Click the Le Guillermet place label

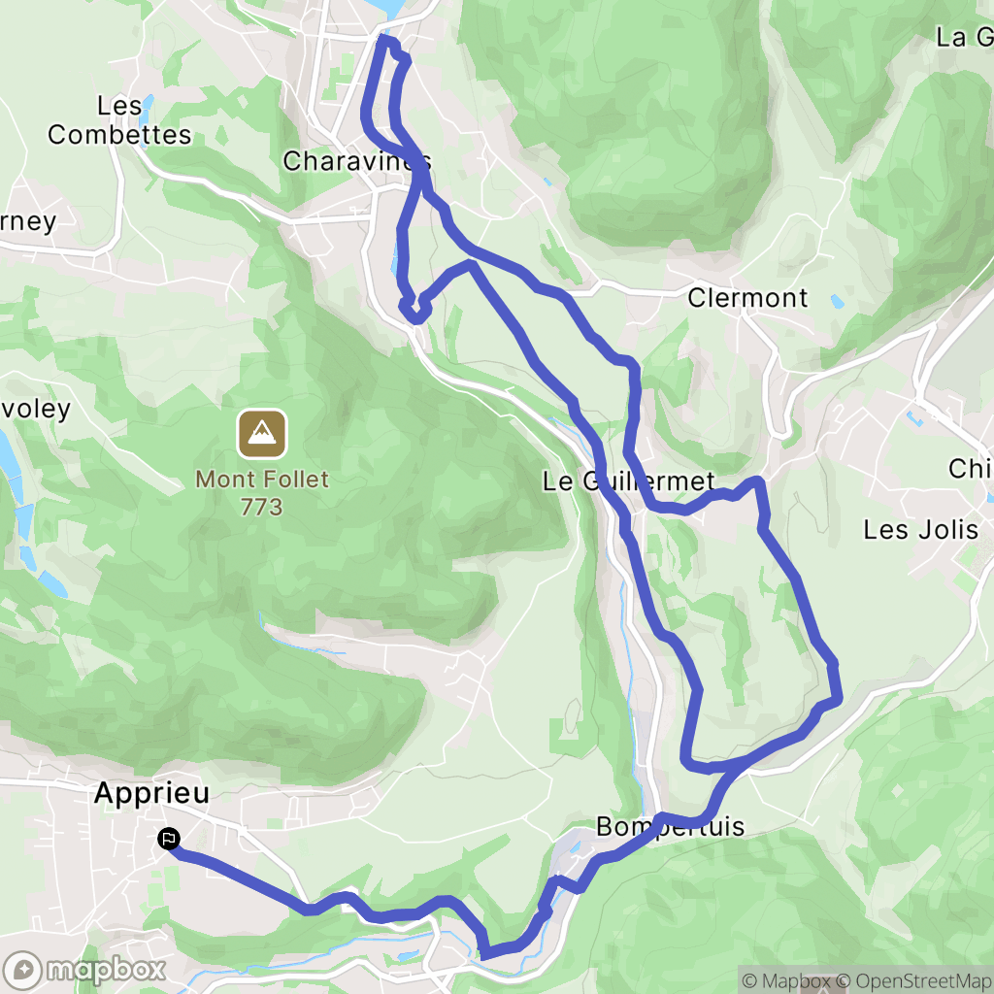point(628,481)
